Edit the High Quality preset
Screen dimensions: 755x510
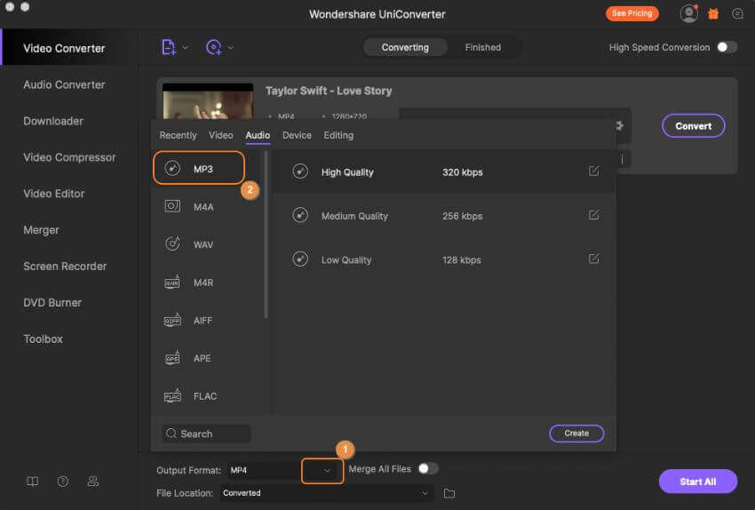pos(593,171)
